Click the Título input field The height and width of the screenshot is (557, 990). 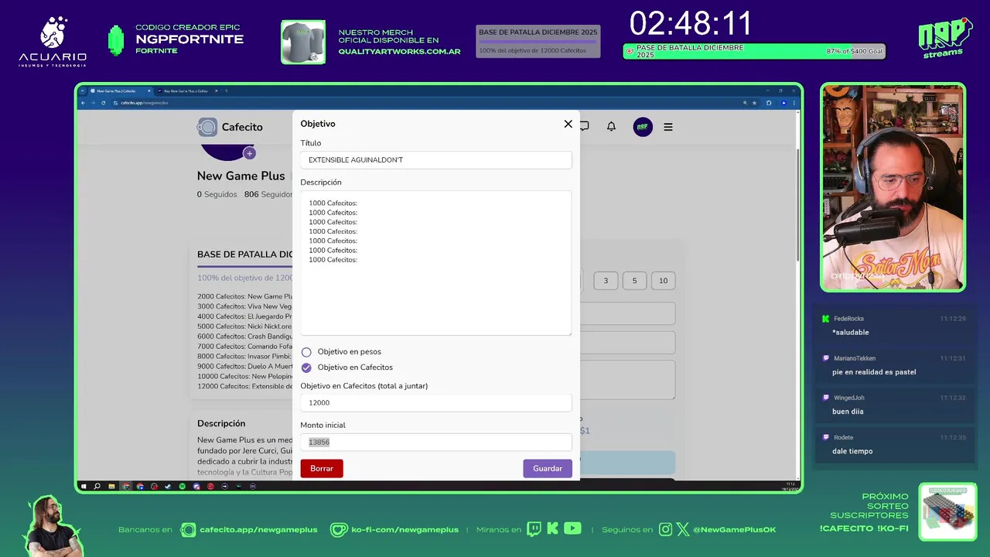click(436, 160)
